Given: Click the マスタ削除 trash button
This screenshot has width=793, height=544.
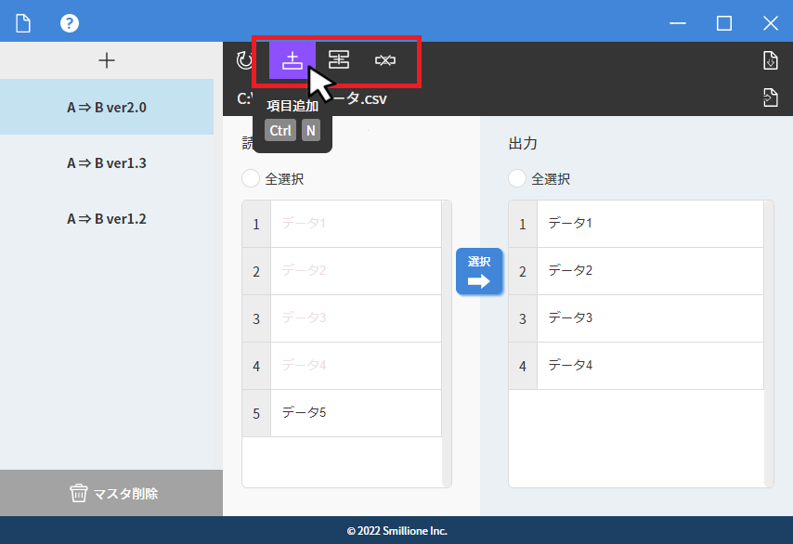Looking at the screenshot, I should tap(110, 493).
